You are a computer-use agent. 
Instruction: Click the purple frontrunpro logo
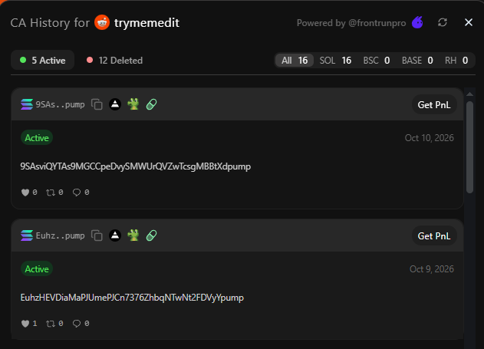coord(417,22)
